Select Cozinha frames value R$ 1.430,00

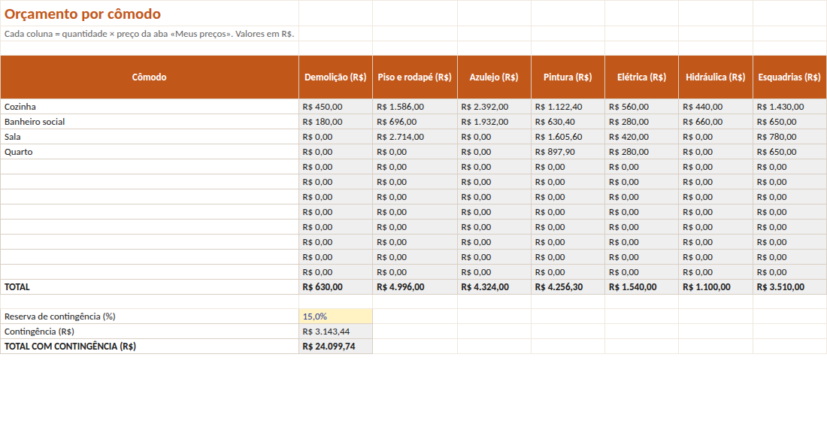(x=789, y=107)
